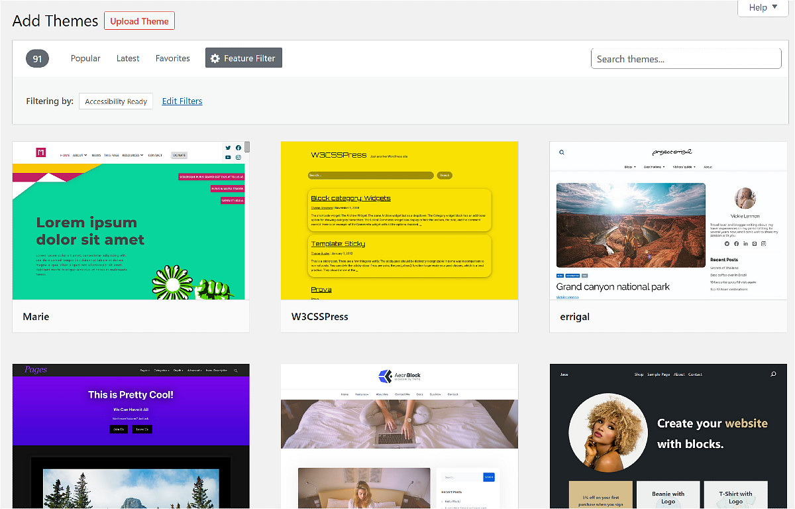Switch to the Favorites tab
Image resolution: width=795 pixels, height=509 pixels.
(x=172, y=58)
